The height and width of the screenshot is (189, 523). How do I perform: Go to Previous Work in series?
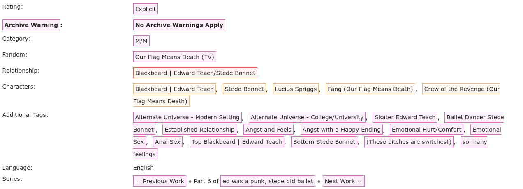click(x=160, y=181)
